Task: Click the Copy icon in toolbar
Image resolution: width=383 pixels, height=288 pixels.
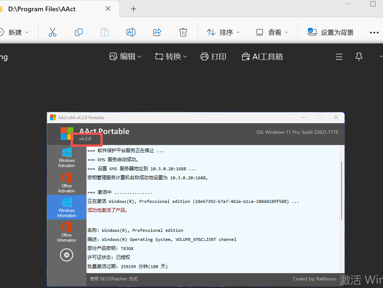Action: pos(79,32)
